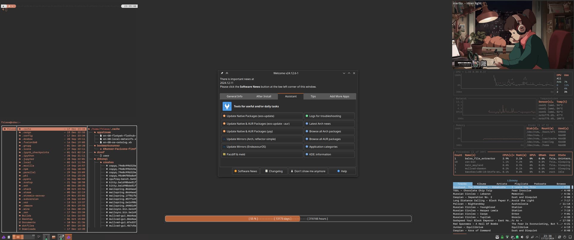Screen dimensions: 574x240
Task: Click the Help button in Welcome
Action: coord(342,171)
